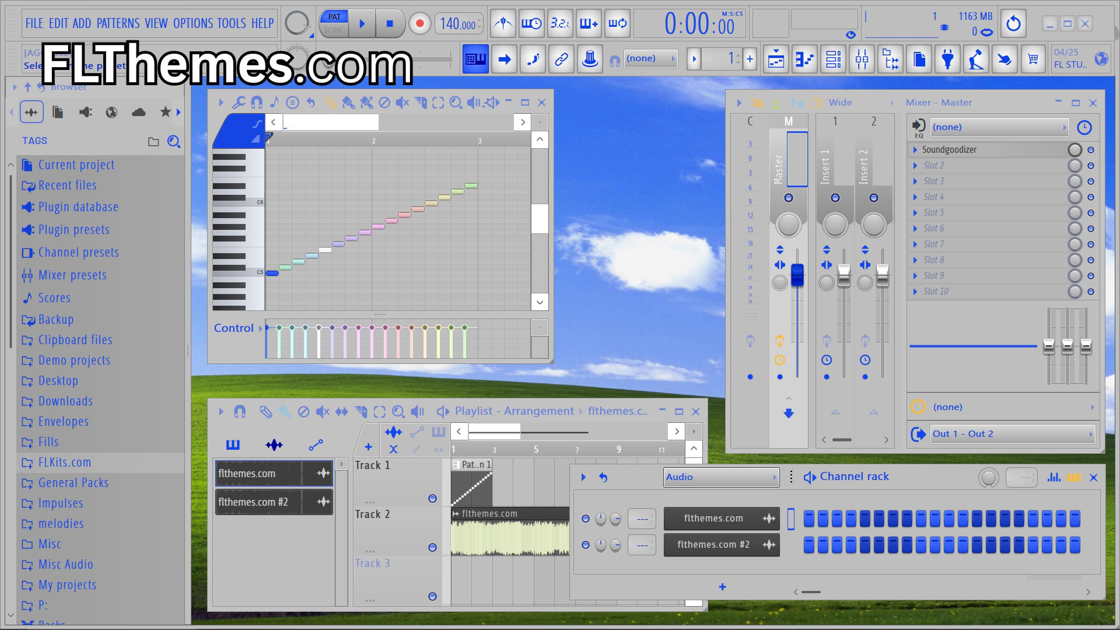
Task: Open the FLKits.com browser folder
Action: pos(65,463)
